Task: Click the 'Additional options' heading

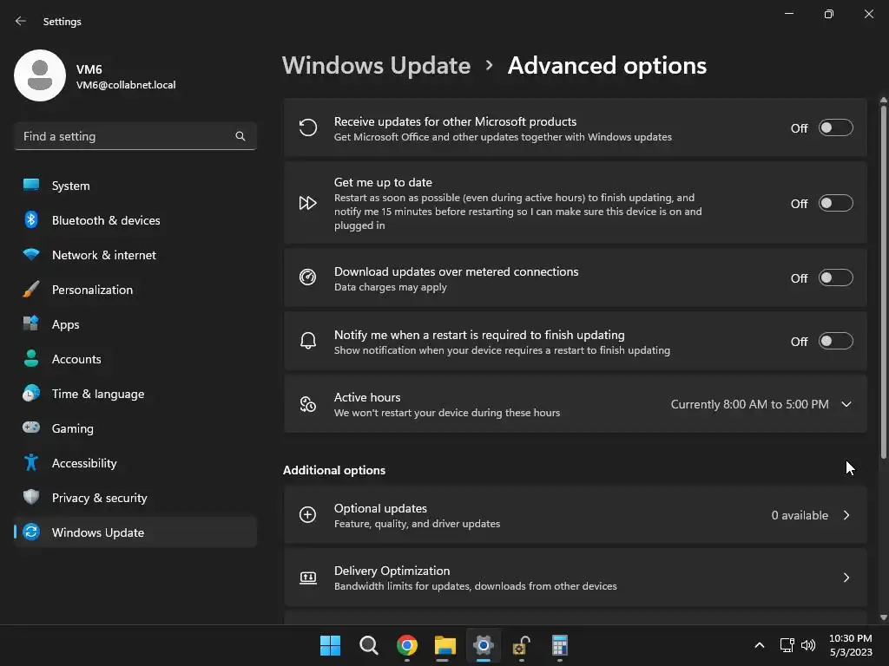Action: (x=334, y=470)
